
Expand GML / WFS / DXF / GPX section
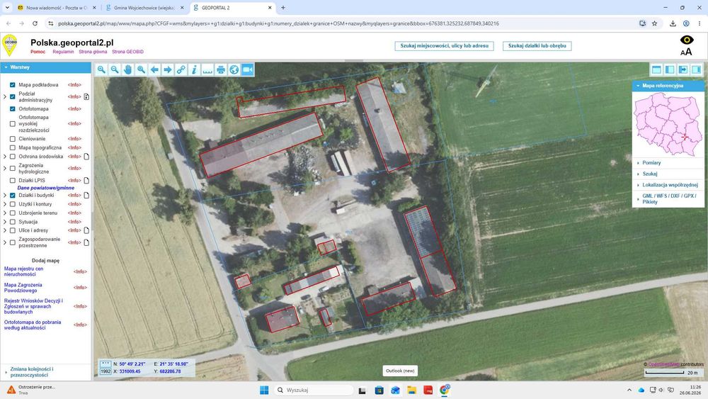coord(668,199)
